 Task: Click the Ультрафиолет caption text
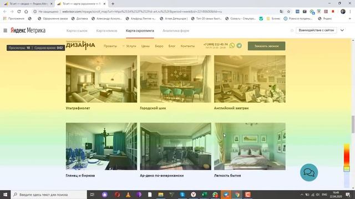(78, 108)
